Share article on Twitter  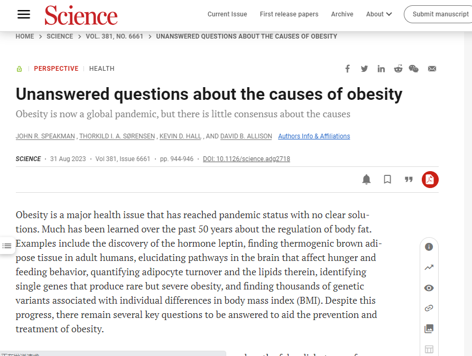[x=364, y=69]
